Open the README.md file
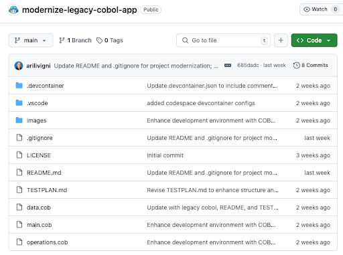This screenshot has height=255, width=343. point(44,173)
